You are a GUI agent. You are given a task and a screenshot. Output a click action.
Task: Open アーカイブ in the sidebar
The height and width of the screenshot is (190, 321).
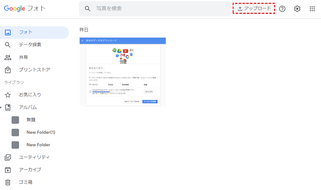(x=30, y=170)
